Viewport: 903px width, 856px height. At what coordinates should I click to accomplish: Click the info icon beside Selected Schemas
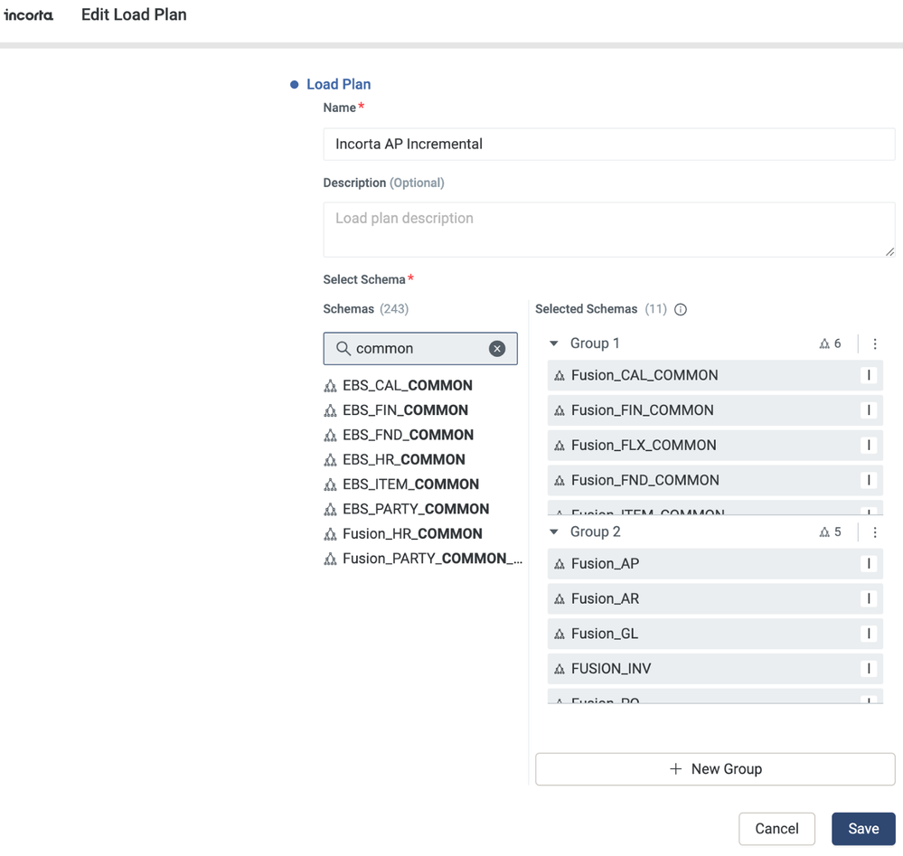[x=681, y=309]
